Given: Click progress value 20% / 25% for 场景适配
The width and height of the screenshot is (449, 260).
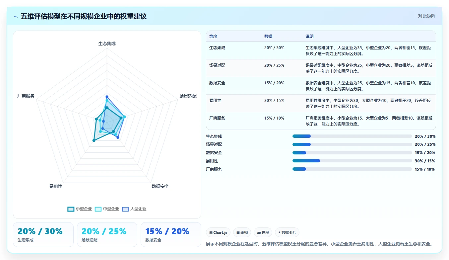Looking at the screenshot, I should 425,144.
